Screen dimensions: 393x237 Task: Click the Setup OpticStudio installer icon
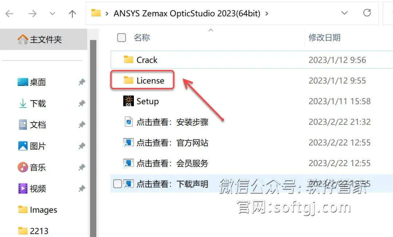tap(128, 101)
